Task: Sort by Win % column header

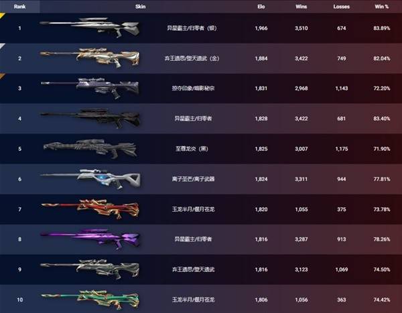Action: [x=382, y=7]
